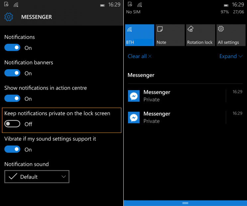
Task: Open the second Messenger Private notification
Action: click(185, 117)
